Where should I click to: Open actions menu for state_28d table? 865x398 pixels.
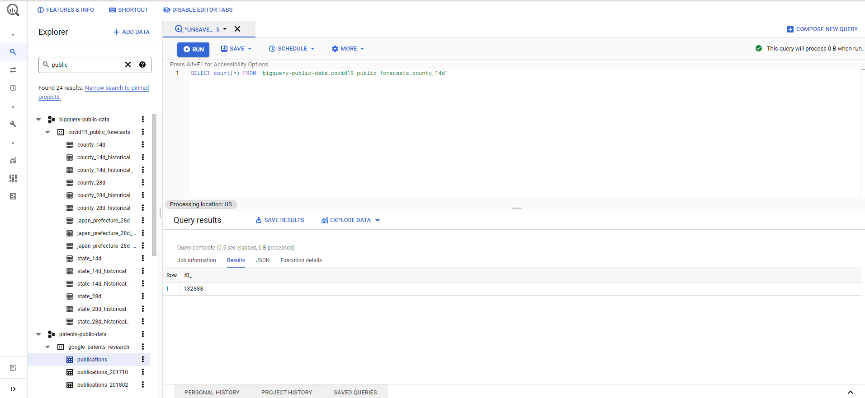coord(143,296)
